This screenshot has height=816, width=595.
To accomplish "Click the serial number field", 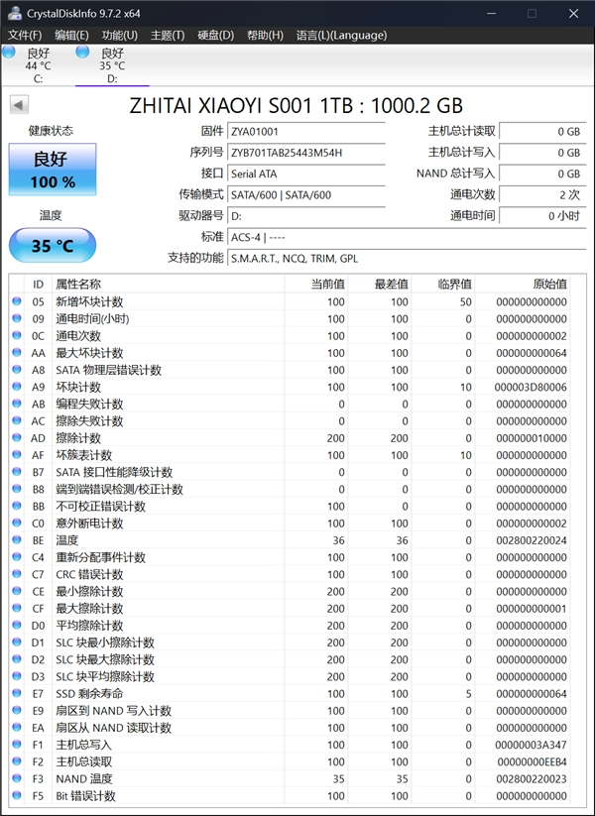I will click(x=305, y=153).
